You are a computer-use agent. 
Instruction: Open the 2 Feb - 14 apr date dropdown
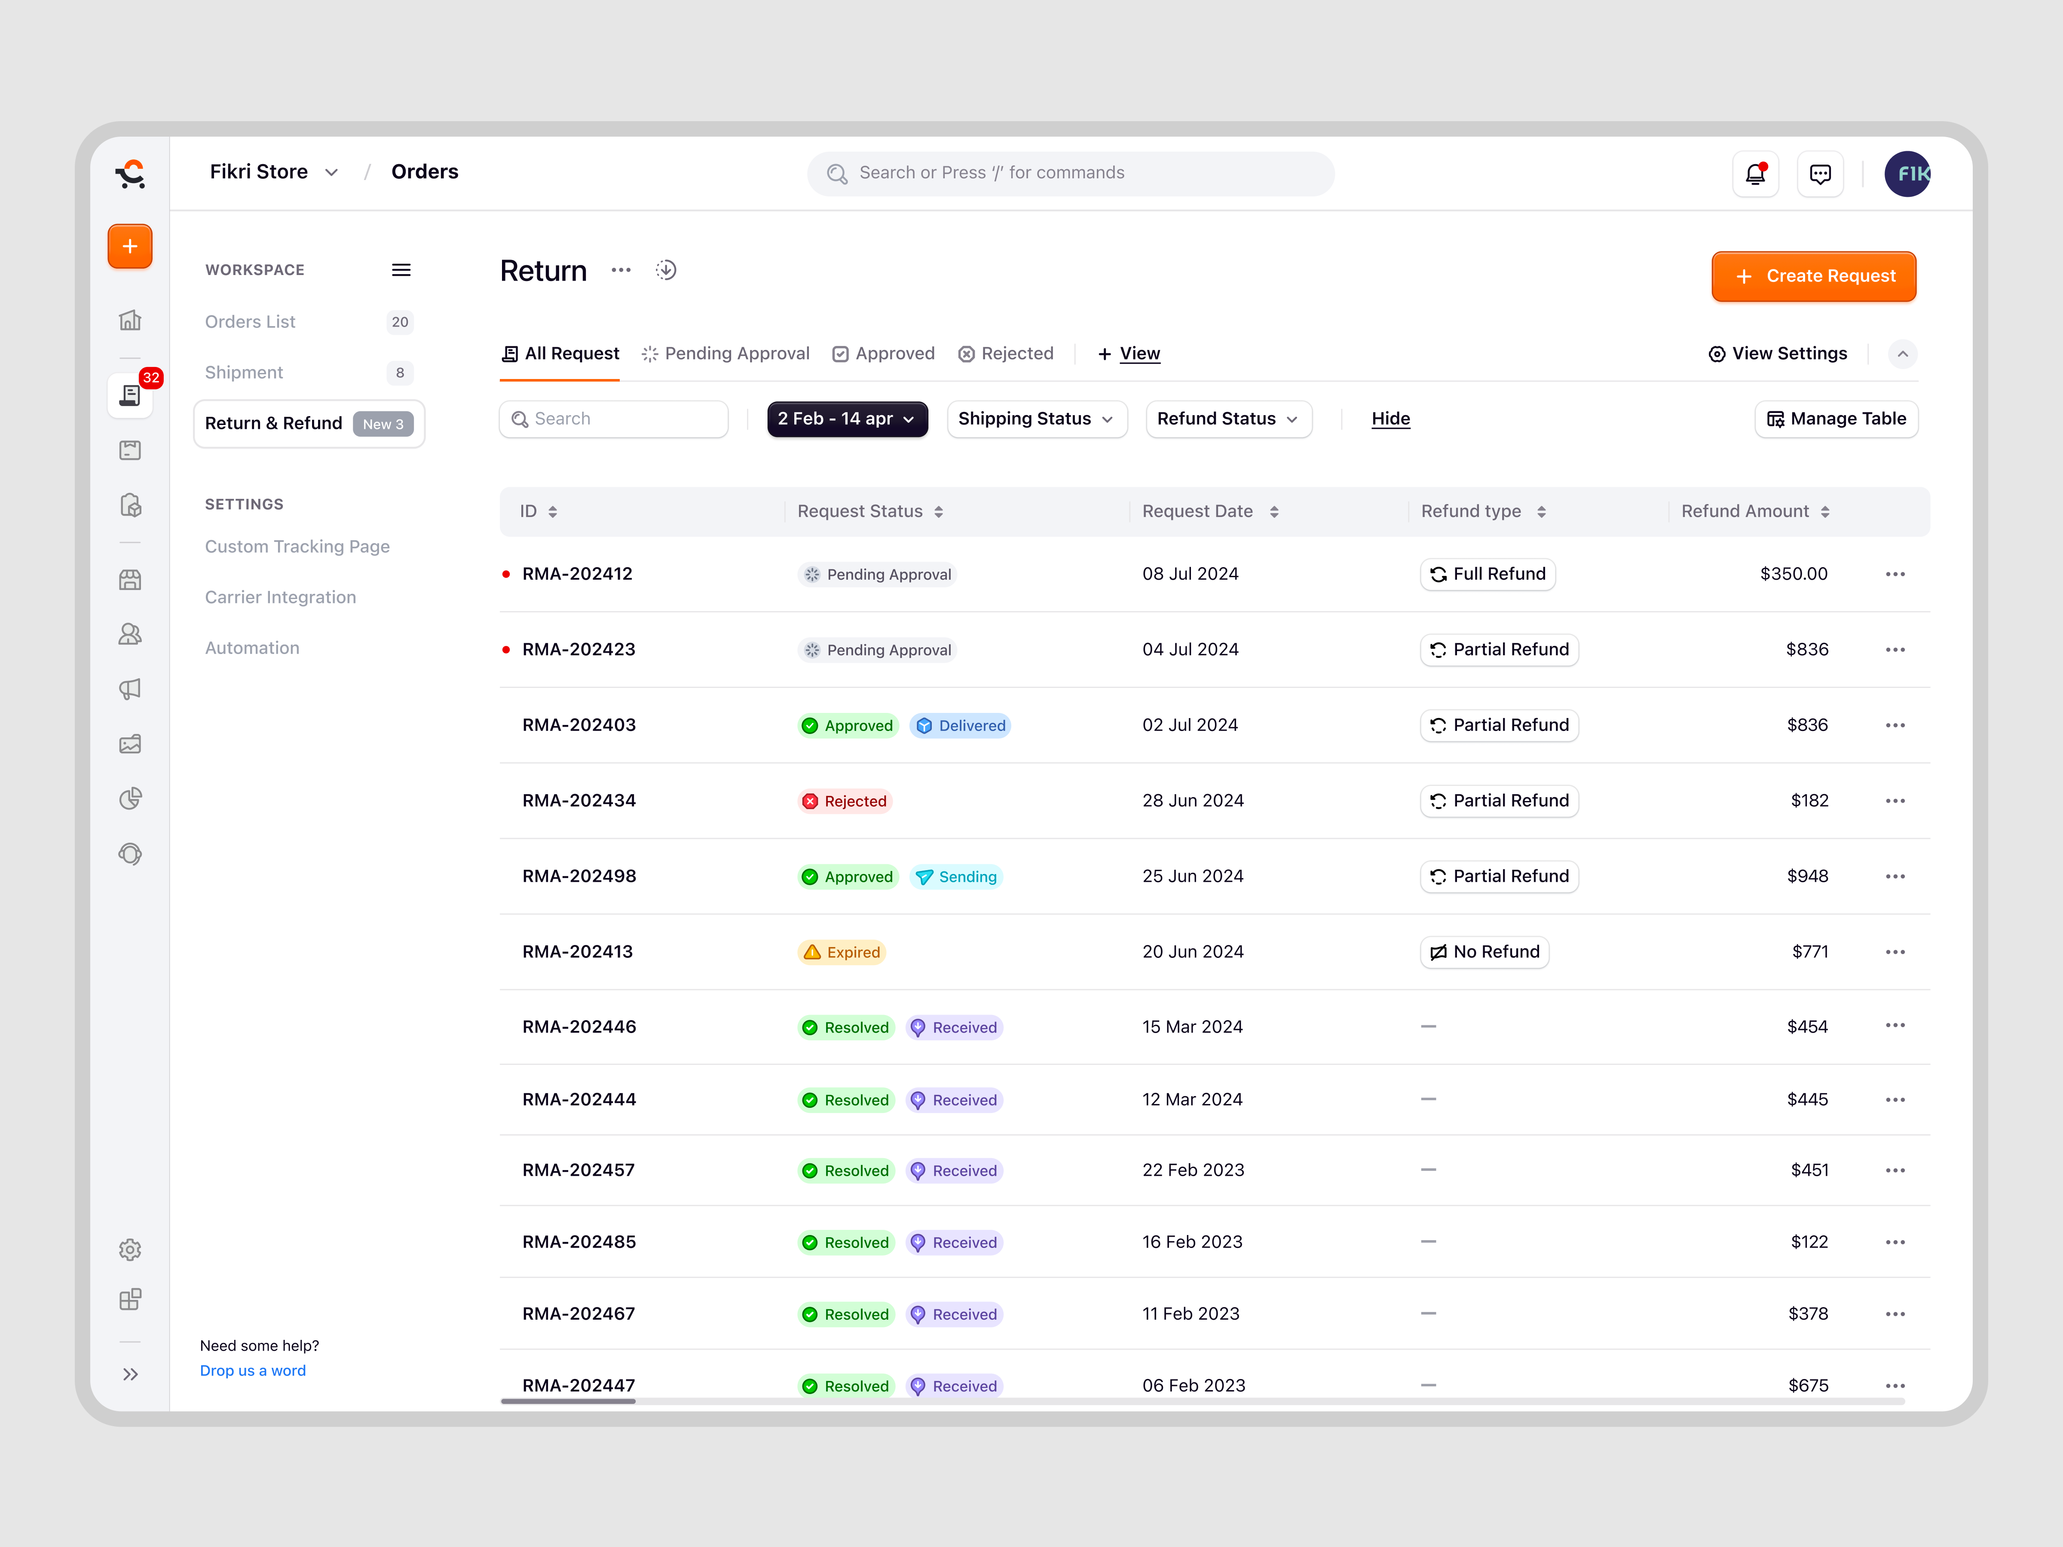(x=847, y=419)
